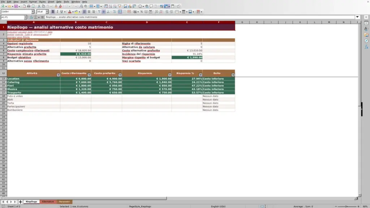Click the zoom in plus button

click(x=358, y=206)
